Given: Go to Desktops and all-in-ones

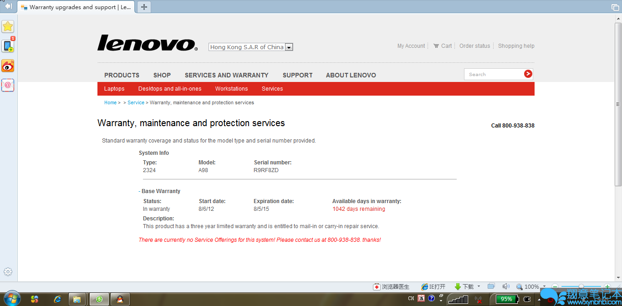Looking at the screenshot, I should [x=170, y=89].
